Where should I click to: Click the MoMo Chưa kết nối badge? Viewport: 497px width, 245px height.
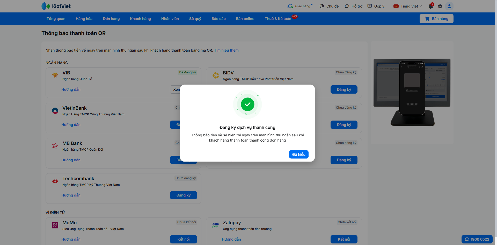(187, 222)
